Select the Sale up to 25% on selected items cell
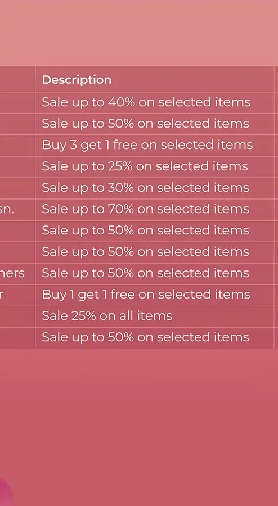 (154, 166)
